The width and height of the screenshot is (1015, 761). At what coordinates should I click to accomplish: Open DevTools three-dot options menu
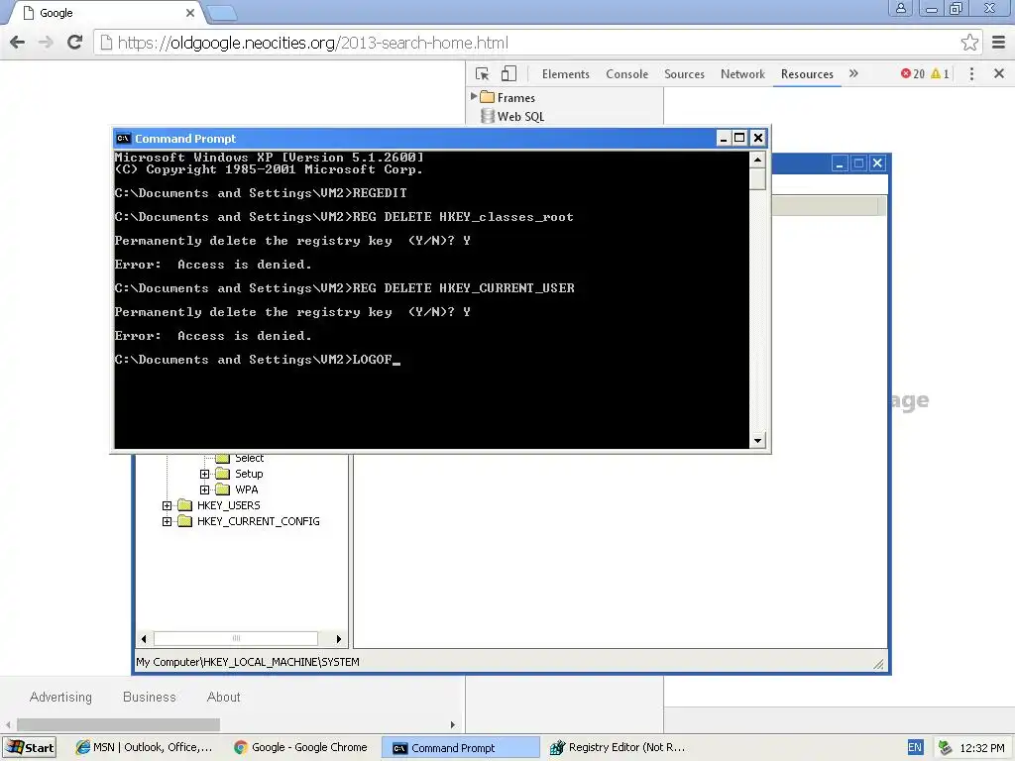pos(971,73)
